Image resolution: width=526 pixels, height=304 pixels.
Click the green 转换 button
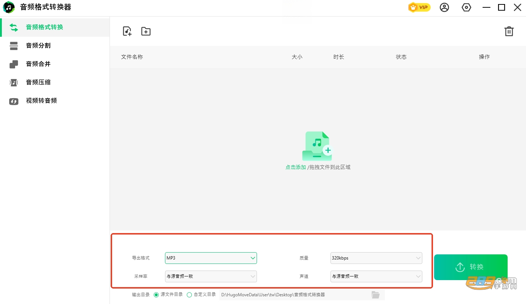pyautogui.click(x=471, y=267)
